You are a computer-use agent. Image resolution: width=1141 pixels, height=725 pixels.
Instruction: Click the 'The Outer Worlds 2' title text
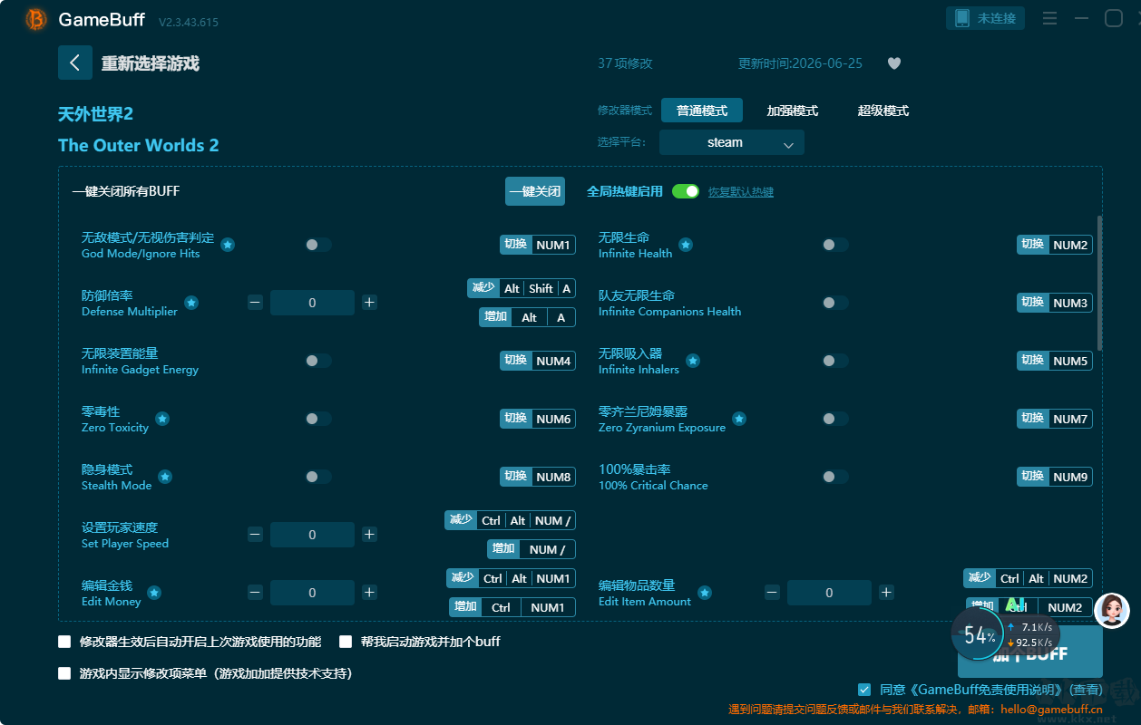pos(139,145)
